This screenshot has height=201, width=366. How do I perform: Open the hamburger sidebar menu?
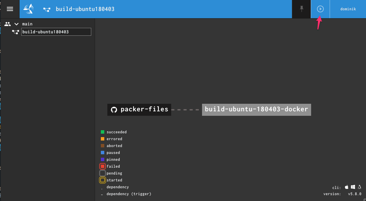point(10,9)
